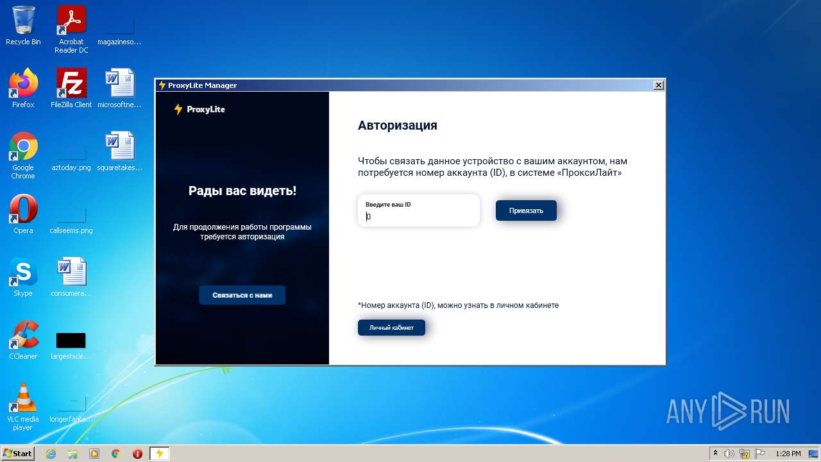Select the CCleaner desktop shortcut

click(23, 340)
